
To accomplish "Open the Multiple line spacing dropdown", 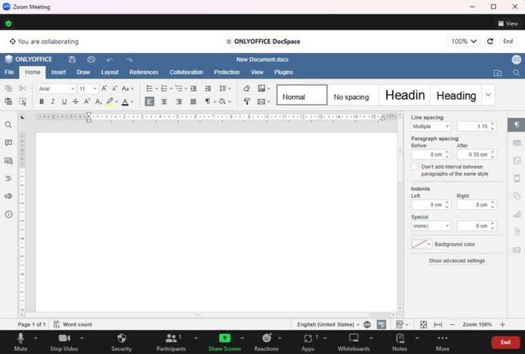I will point(431,127).
